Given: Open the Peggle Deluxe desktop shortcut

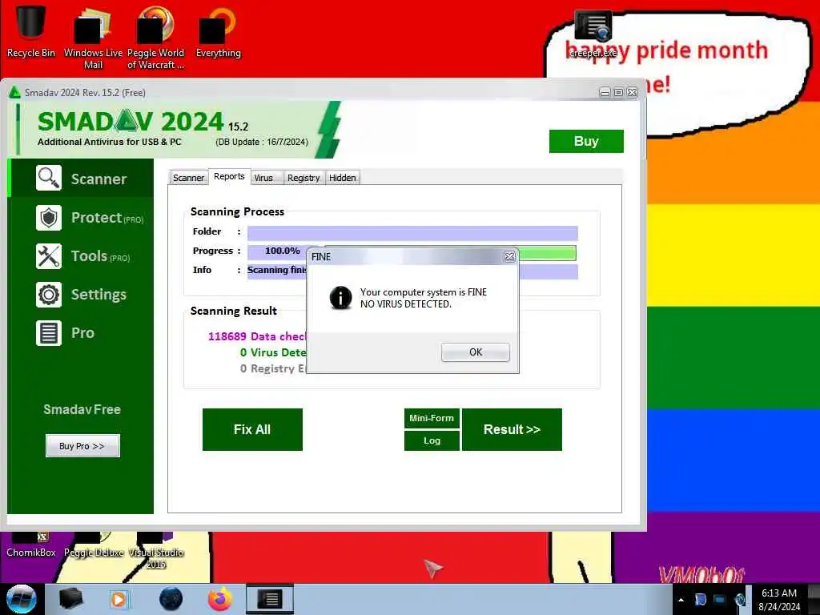Looking at the screenshot, I should pyautogui.click(x=94, y=545).
